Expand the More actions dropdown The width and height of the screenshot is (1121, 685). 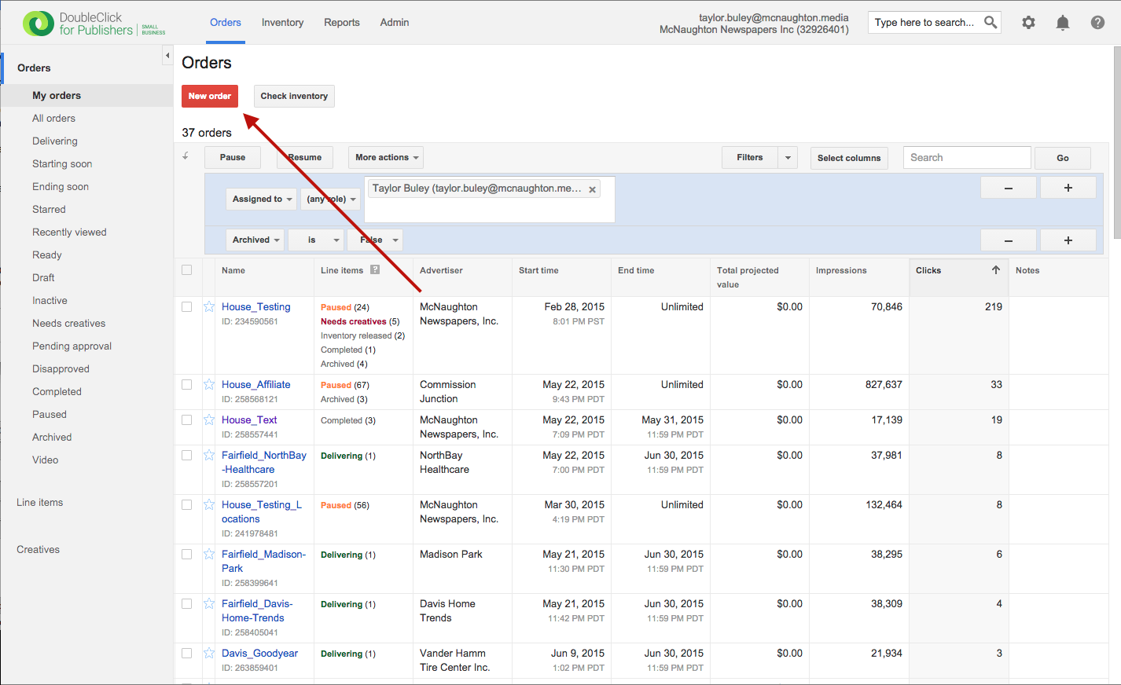tap(386, 158)
